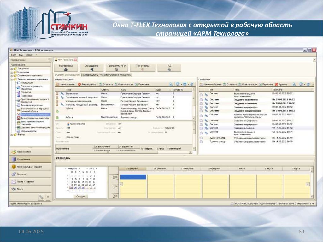Select Технические условия in the tree
The height and width of the screenshot is (242, 323).
[x=32, y=105]
